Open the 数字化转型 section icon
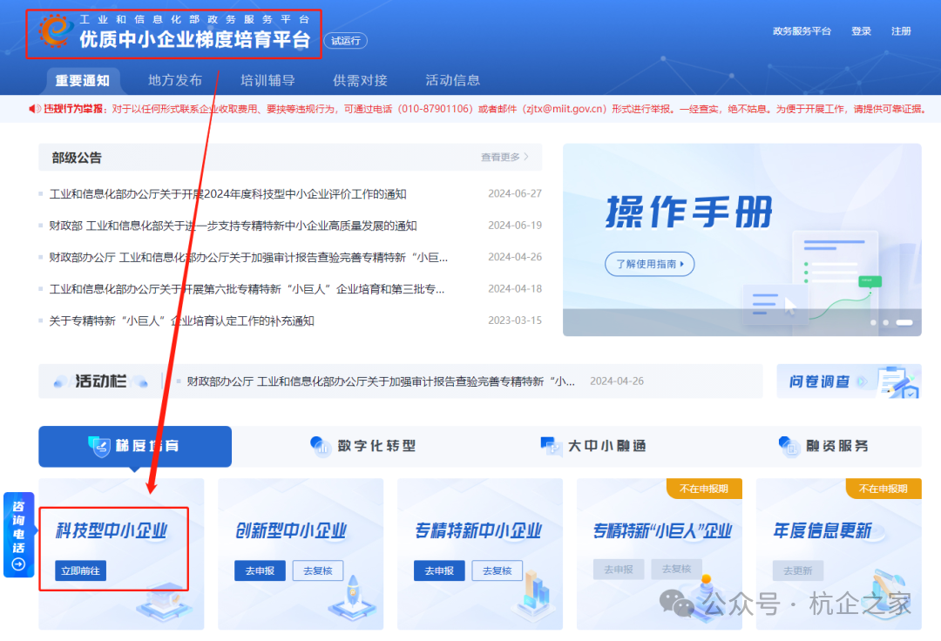Viewport: 941px width, 641px height. 322,446
